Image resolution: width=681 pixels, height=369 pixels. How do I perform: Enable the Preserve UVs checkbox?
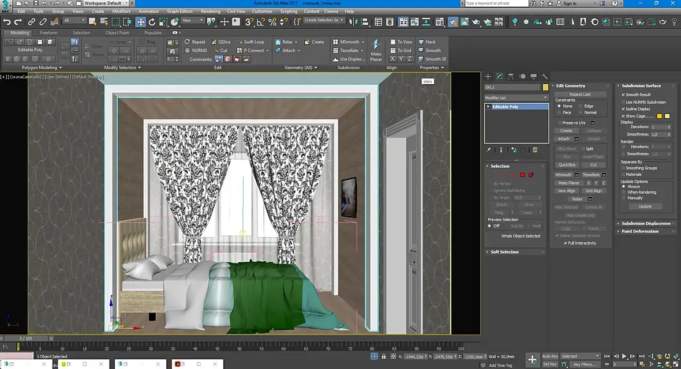point(559,123)
